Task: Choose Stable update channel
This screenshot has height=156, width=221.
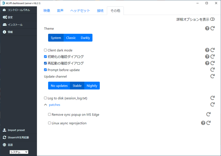Action: point(77,86)
